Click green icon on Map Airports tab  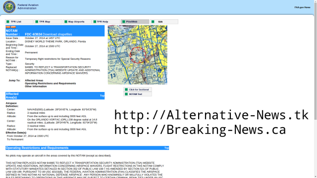pyautogui.click(x=66, y=22)
